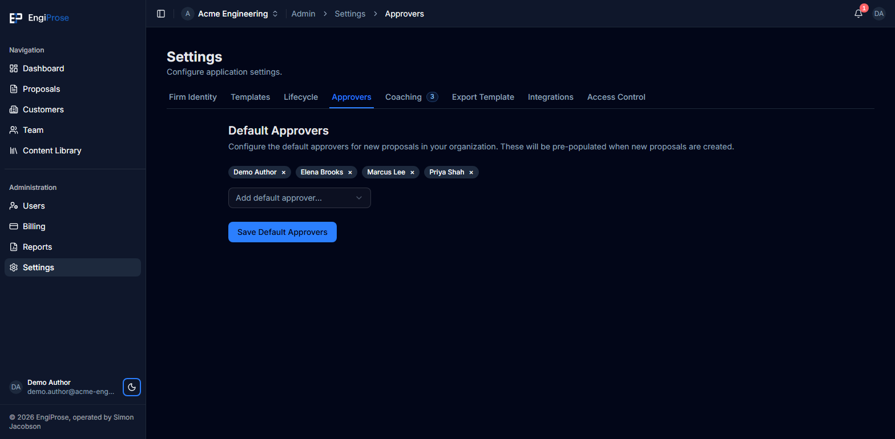The width and height of the screenshot is (895, 439).
Task: Open the Add default approver dropdown
Action: click(300, 198)
